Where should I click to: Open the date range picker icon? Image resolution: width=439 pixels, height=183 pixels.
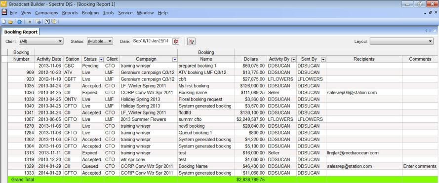pos(176,41)
